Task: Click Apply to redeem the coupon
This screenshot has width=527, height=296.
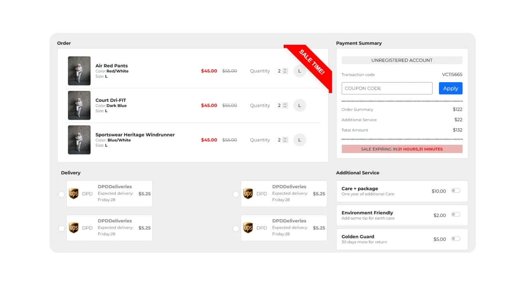Action: pyautogui.click(x=450, y=88)
